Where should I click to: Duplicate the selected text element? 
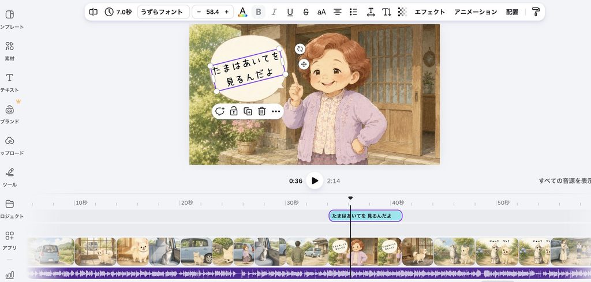click(x=248, y=111)
